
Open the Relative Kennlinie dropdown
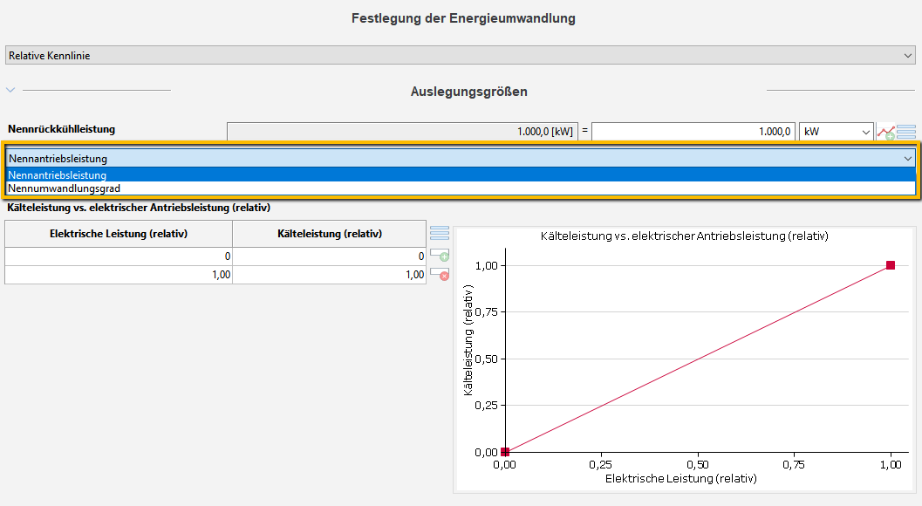click(x=461, y=55)
